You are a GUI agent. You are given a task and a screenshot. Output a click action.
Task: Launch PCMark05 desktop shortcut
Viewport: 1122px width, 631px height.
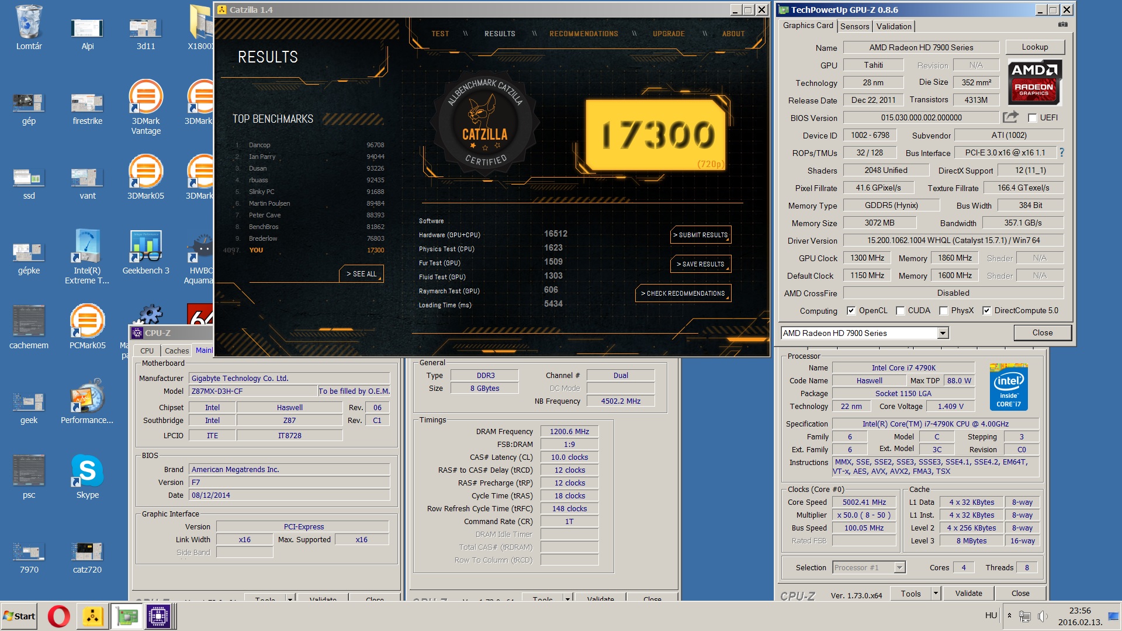tap(87, 327)
